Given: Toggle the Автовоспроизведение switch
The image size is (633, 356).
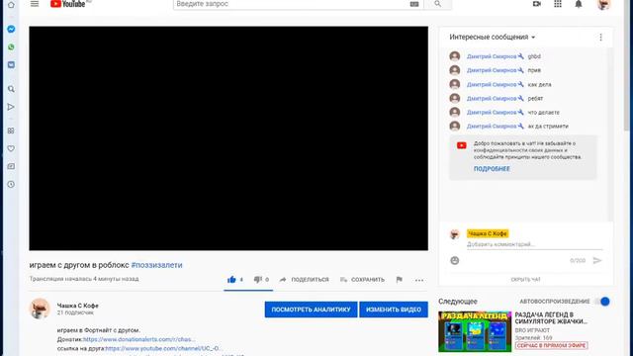Looking at the screenshot, I should (601, 302).
